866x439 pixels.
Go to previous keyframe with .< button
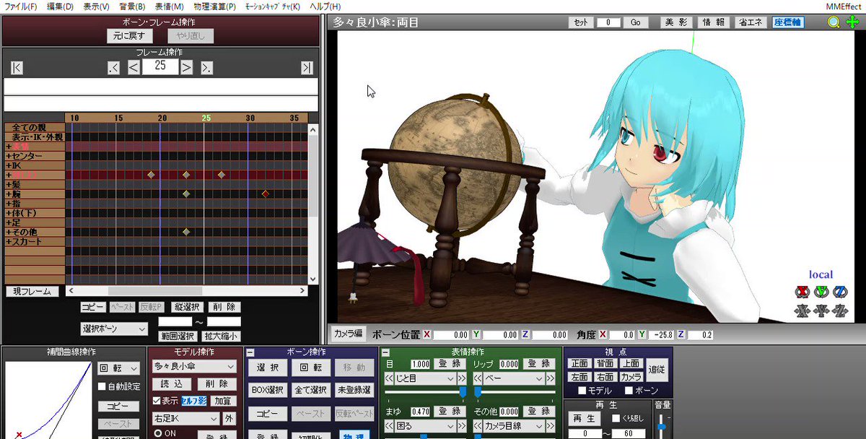point(113,68)
